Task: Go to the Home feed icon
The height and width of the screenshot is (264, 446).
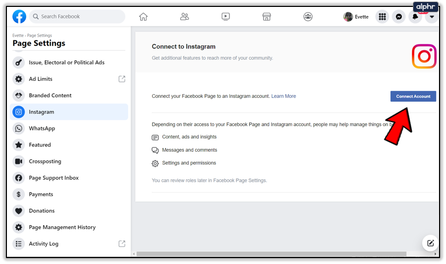Action: coord(144,16)
